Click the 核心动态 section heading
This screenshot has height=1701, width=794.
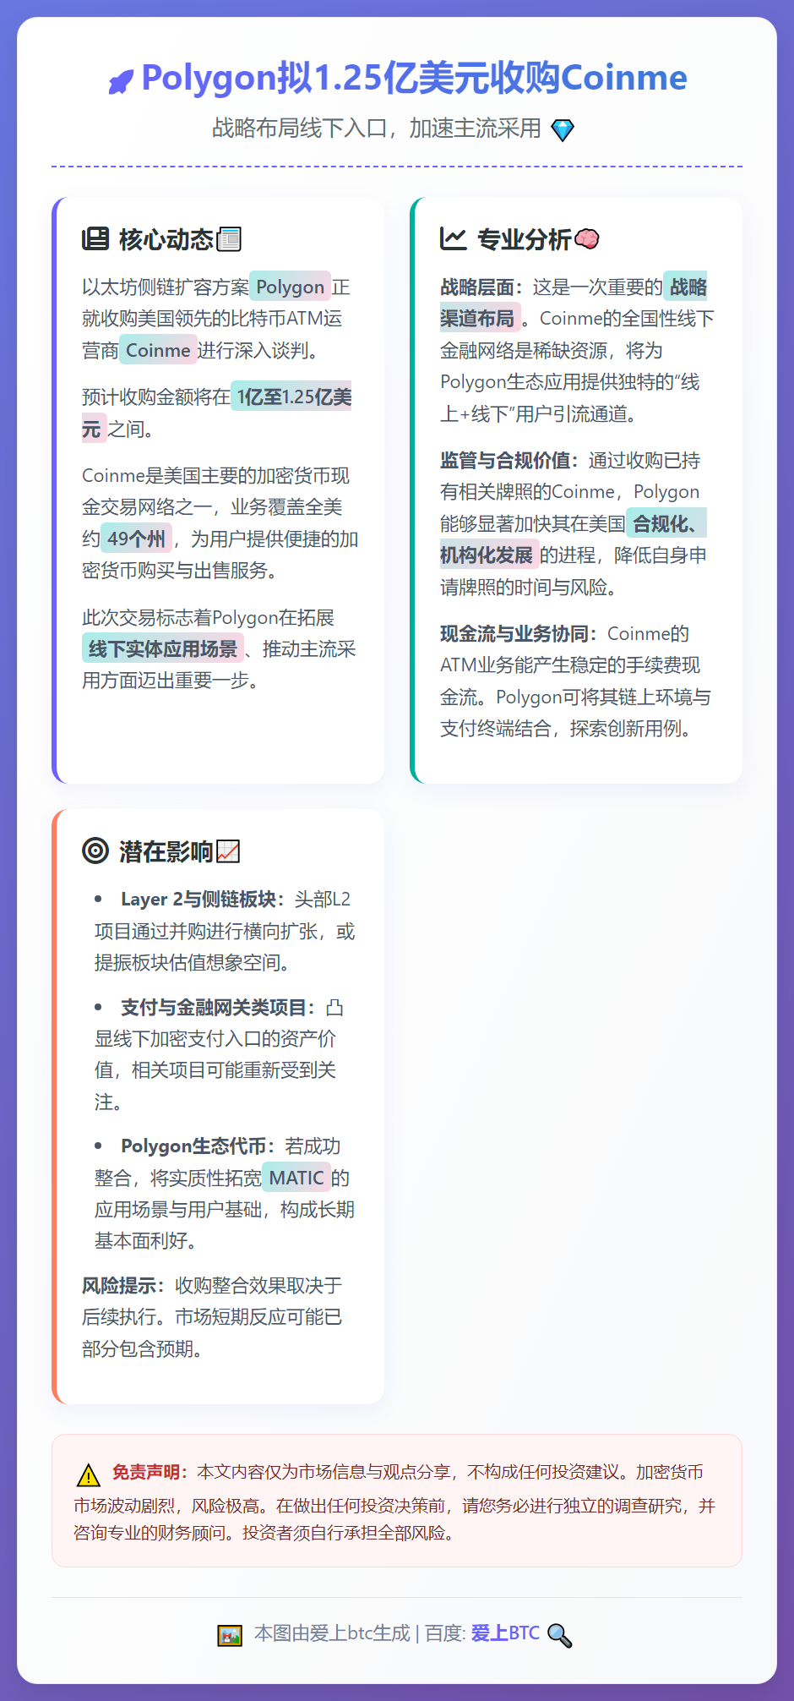166,239
